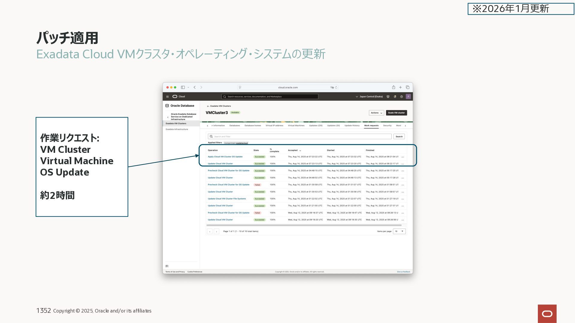Open the Oracle Cloud hamburger navigation menu
Image resolution: width=575 pixels, height=323 pixels.
(x=167, y=97)
